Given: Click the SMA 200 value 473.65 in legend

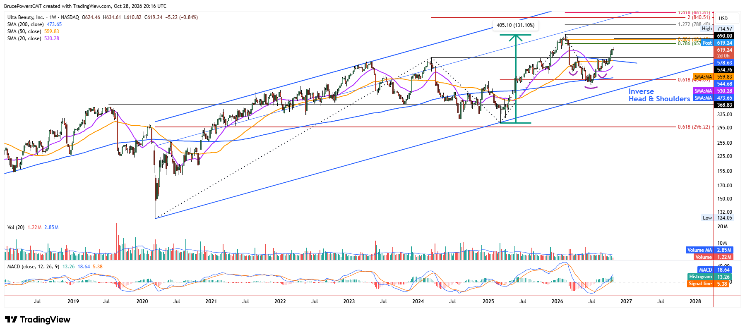Looking at the screenshot, I should pos(54,24).
